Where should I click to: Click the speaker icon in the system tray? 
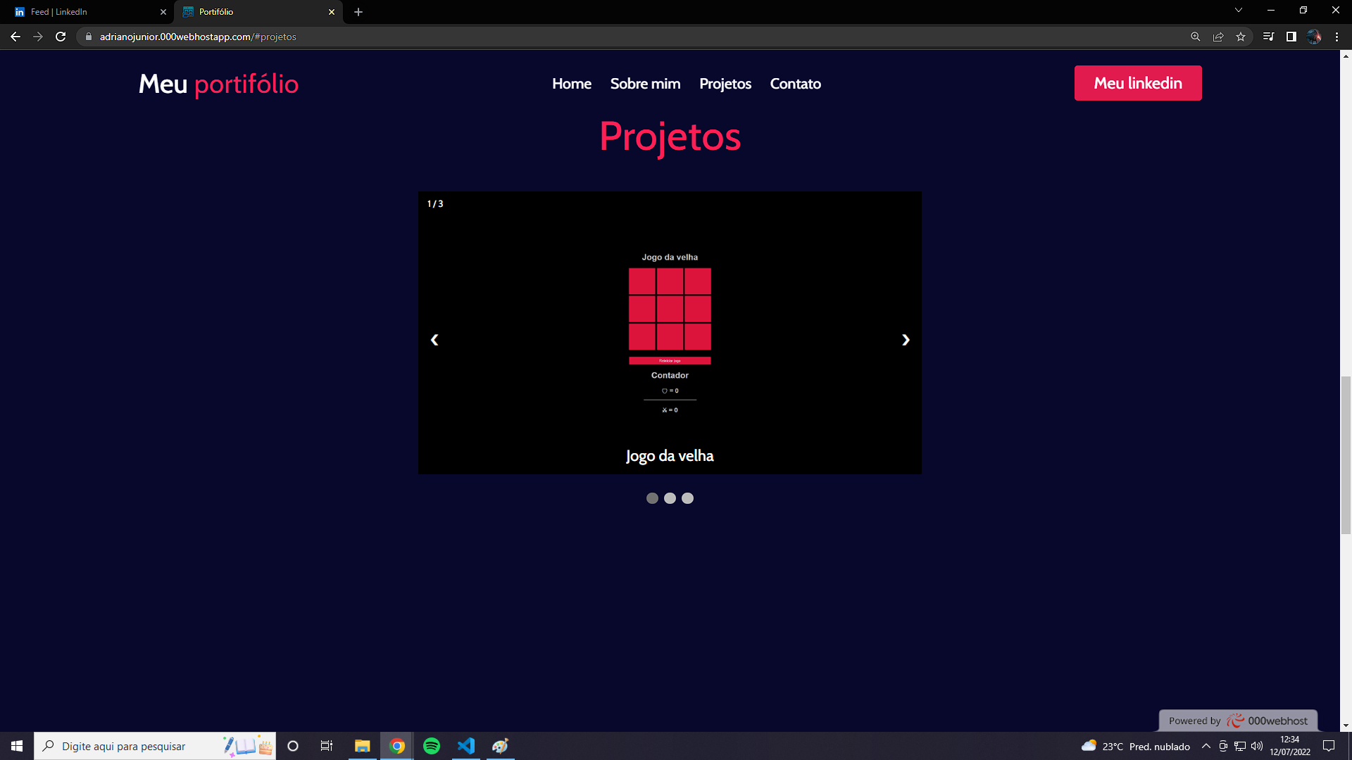[x=1257, y=746]
